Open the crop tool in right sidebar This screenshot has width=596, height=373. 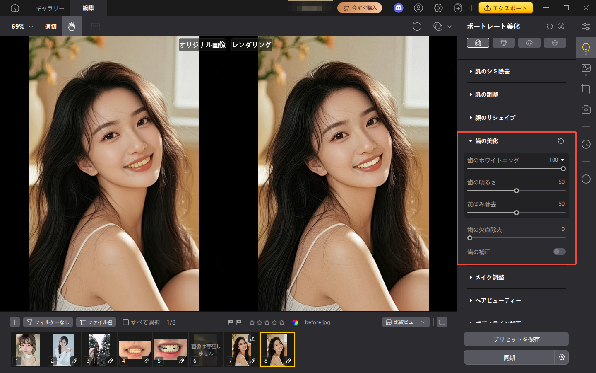[586, 89]
